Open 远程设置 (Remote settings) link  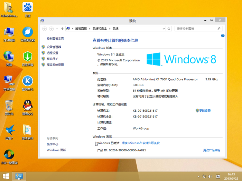point(53,53)
